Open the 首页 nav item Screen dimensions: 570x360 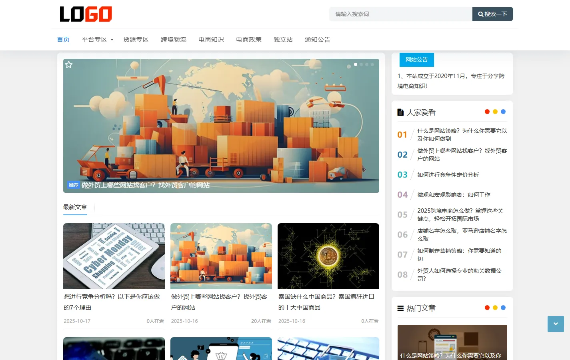click(63, 40)
